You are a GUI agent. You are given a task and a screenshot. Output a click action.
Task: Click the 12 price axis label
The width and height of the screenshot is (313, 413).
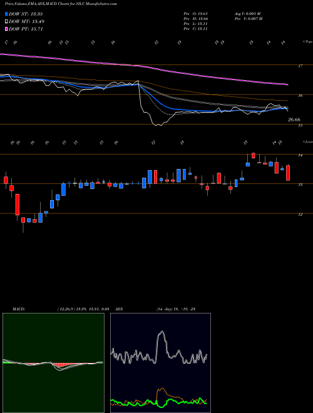pyautogui.click(x=300, y=215)
